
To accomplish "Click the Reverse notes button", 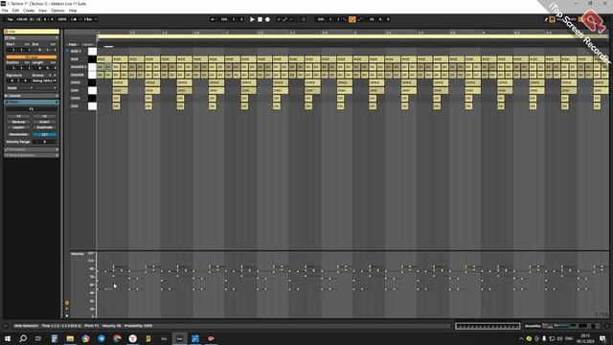I will tap(18, 122).
